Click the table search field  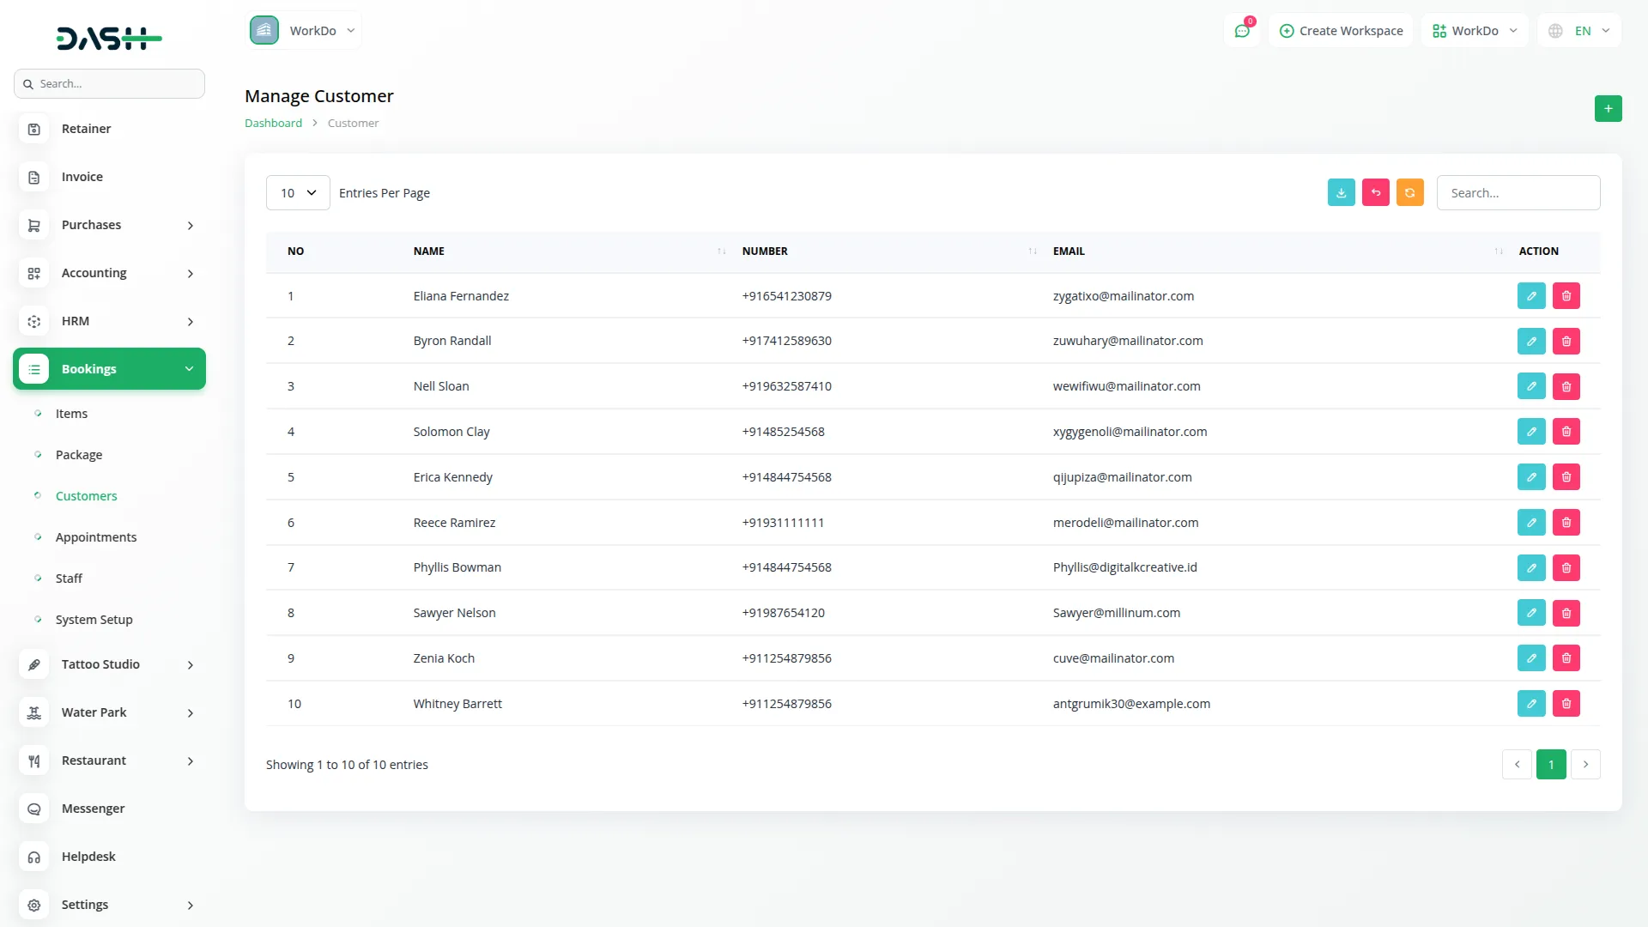click(x=1518, y=192)
